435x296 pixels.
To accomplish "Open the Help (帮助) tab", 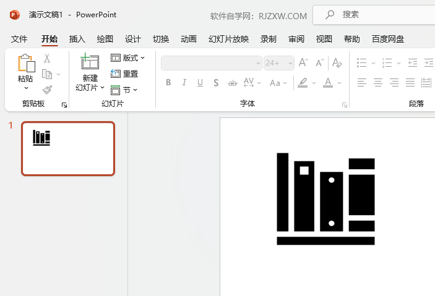I will pyautogui.click(x=351, y=39).
